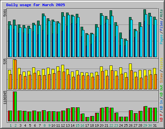The width and height of the screenshot is (165, 129).
Task: Click day 3 on the x-axis
Action: [20, 125]
